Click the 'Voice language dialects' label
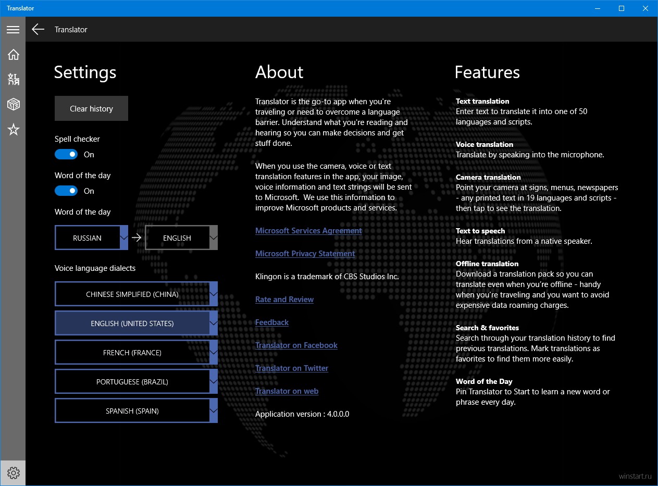Image resolution: width=658 pixels, height=486 pixels. tap(95, 268)
